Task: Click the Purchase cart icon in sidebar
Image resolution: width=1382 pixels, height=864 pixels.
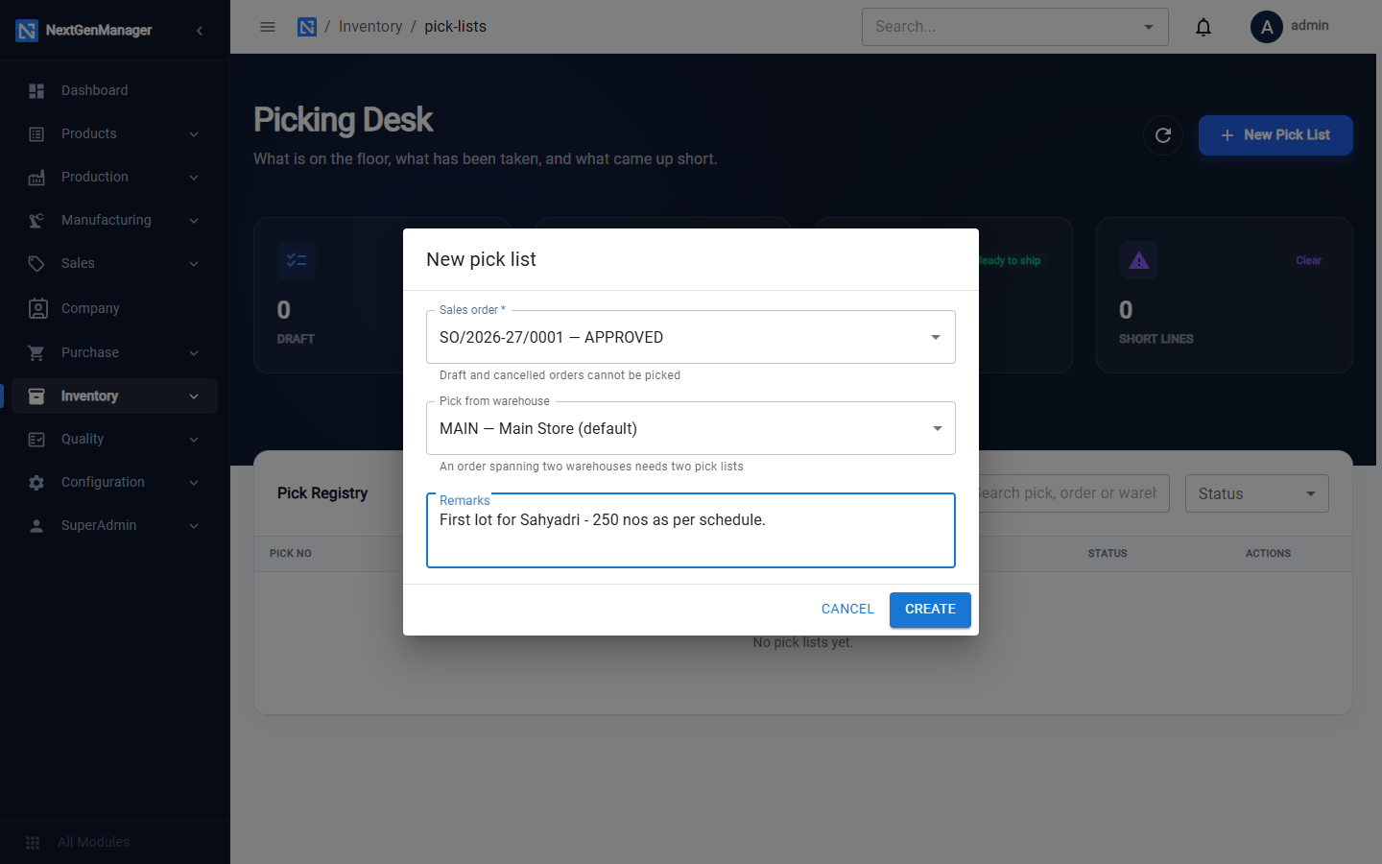Action: point(36,352)
